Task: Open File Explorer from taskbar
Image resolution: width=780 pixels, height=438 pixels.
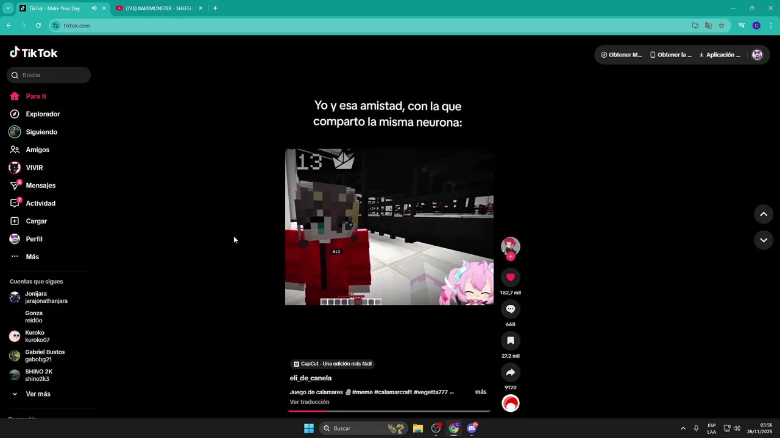Action: click(x=417, y=428)
